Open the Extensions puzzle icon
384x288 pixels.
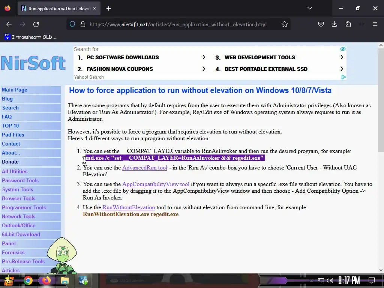[348, 24]
